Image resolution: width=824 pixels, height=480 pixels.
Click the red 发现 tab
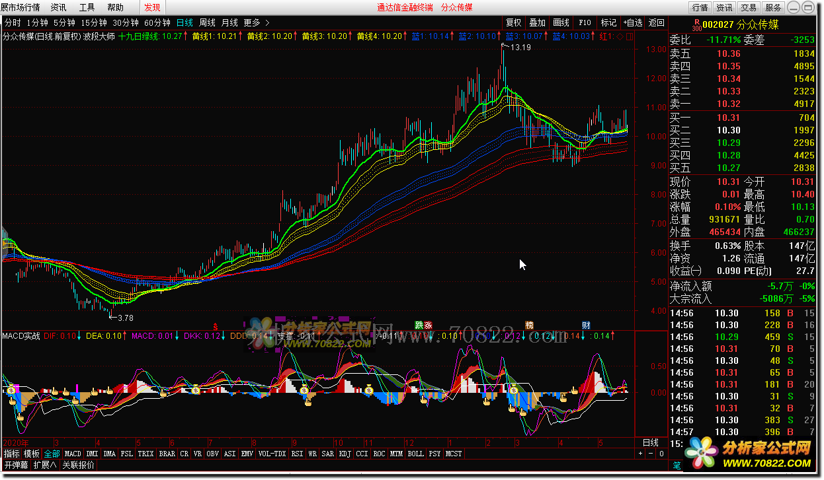click(x=152, y=7)
